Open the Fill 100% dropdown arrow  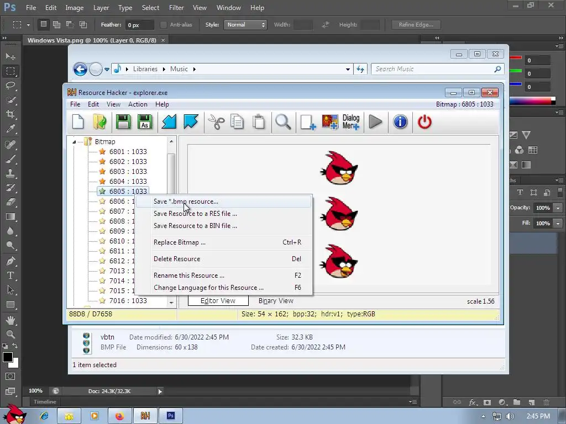click(558, 223)
